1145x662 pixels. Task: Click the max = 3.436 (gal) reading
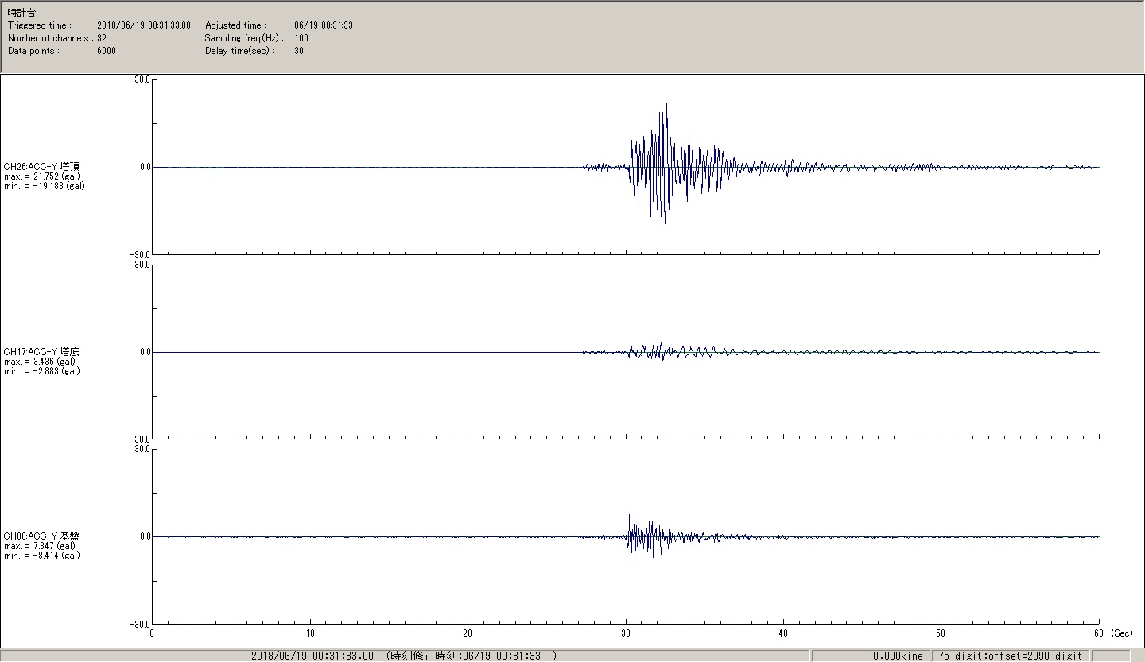tap(40, 362)
